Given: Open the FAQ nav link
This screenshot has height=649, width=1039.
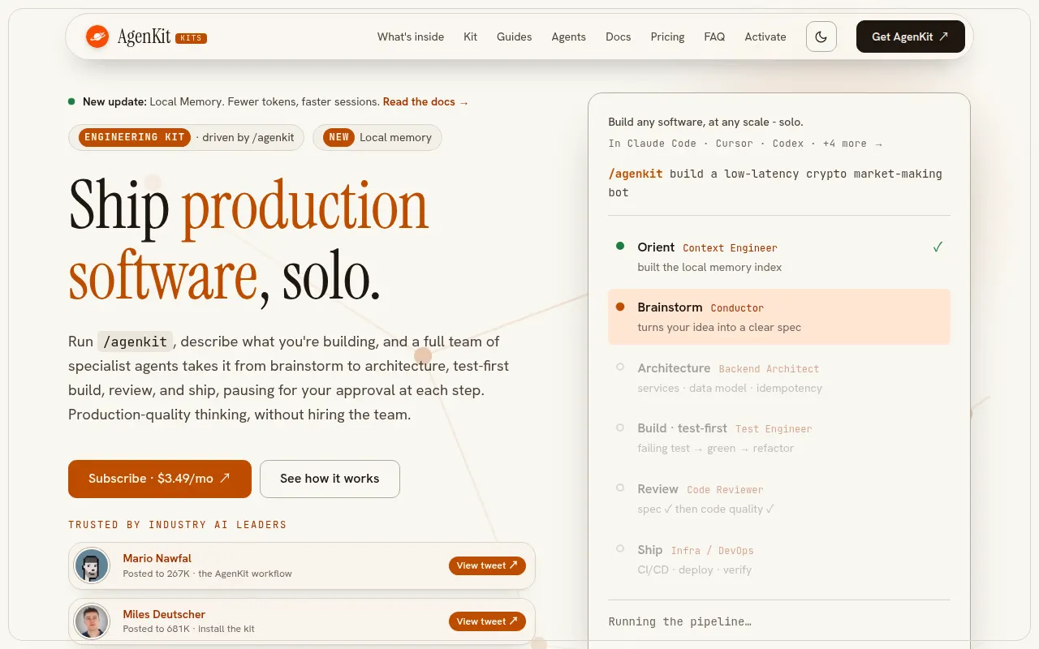Looking at the screenshot, I should pyautogui.click(x=714, y=37).
